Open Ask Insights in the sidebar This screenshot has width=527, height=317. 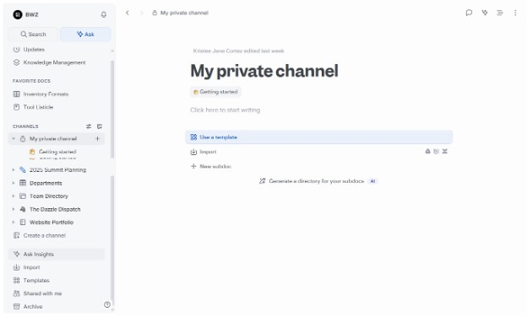click(57, 255)
